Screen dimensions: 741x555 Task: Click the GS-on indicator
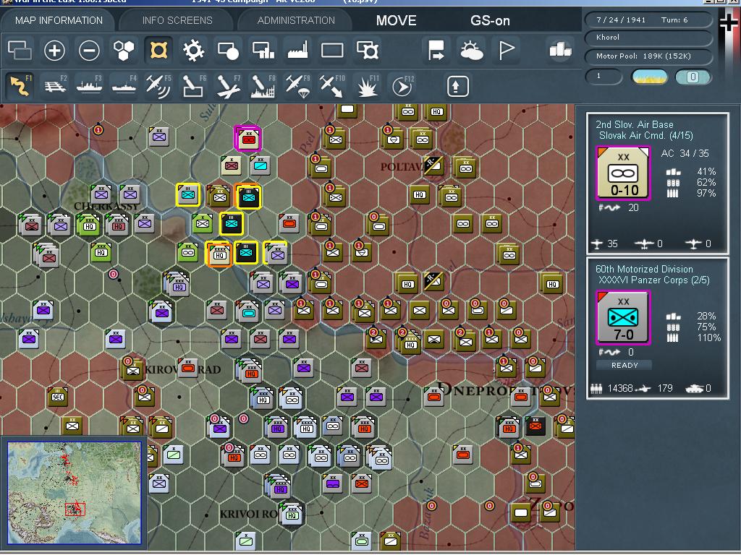pos(490,20)
